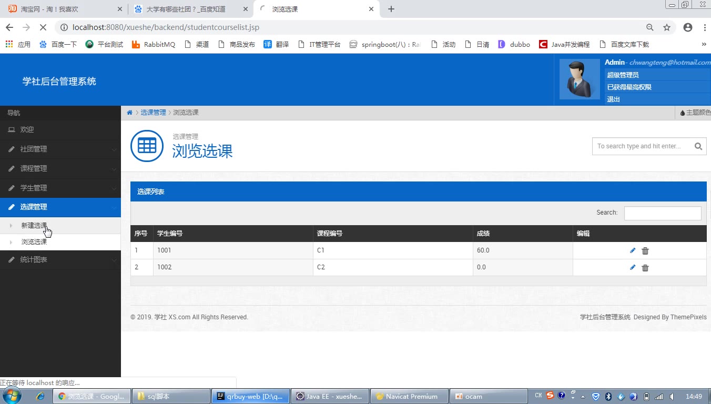This screenshot has width=711, height=404.
Task: Click the address bar URL
Action: tap(166, 27)
